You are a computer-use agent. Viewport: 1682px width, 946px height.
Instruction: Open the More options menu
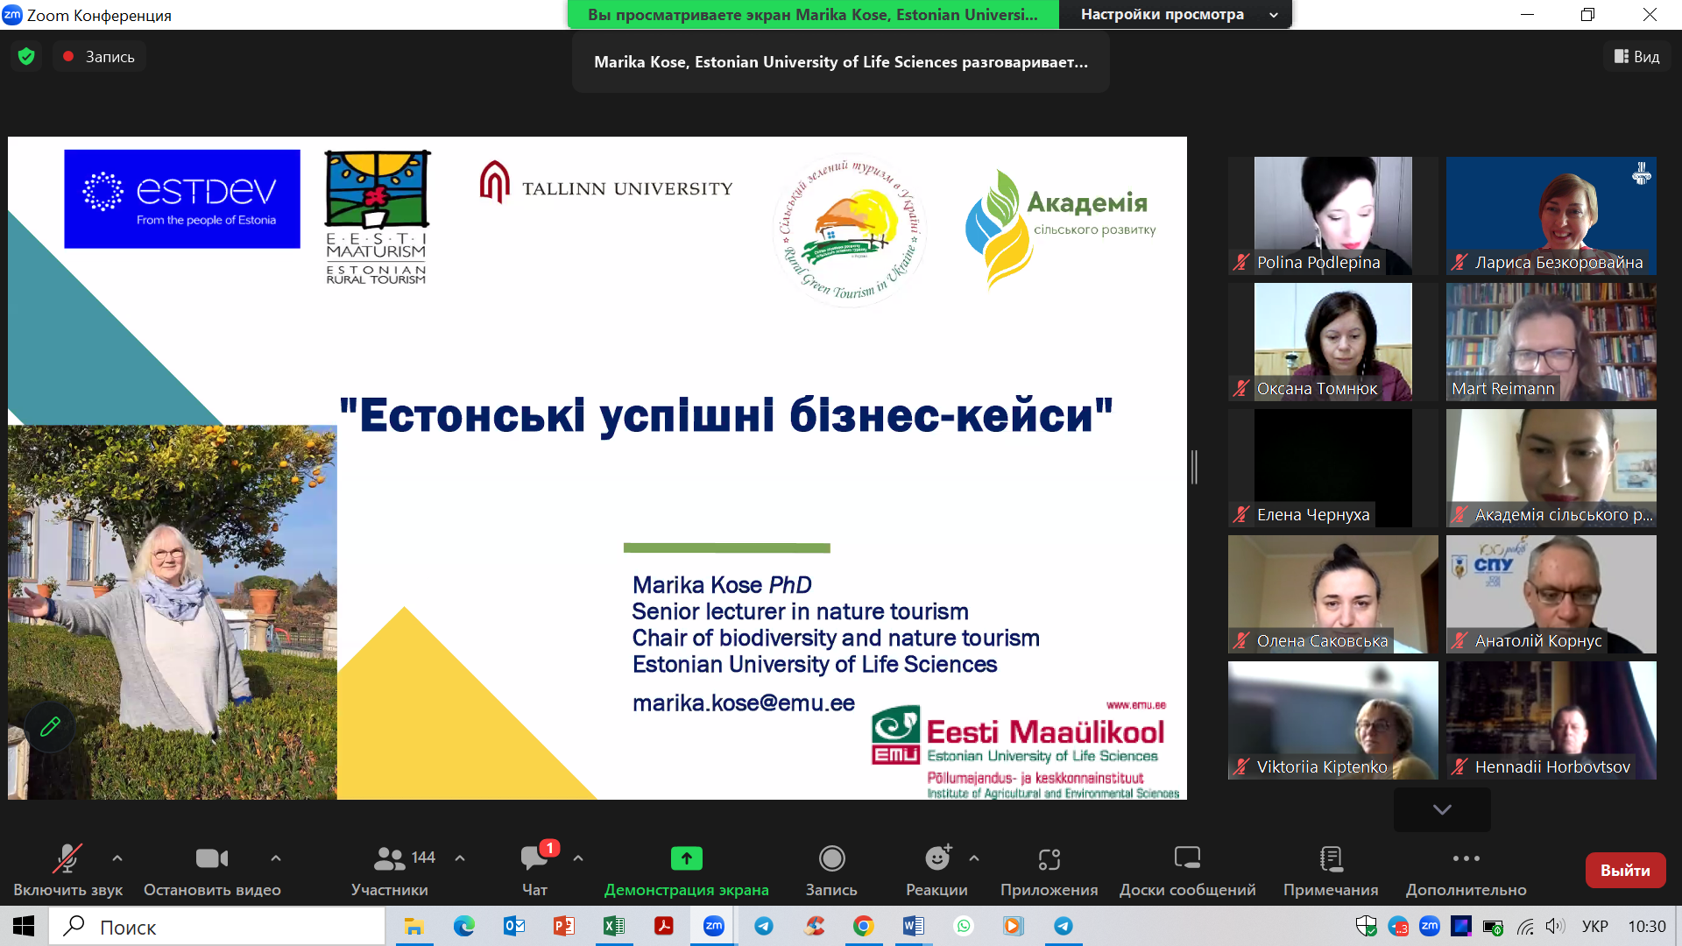pos(1466,858)
